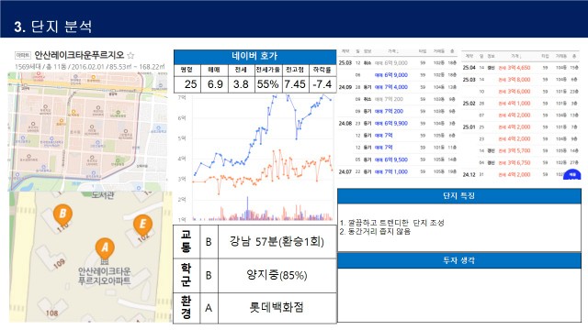
Task: Select the line 깔끔하고 트렌디한 단지 조성
Action: 392,223
